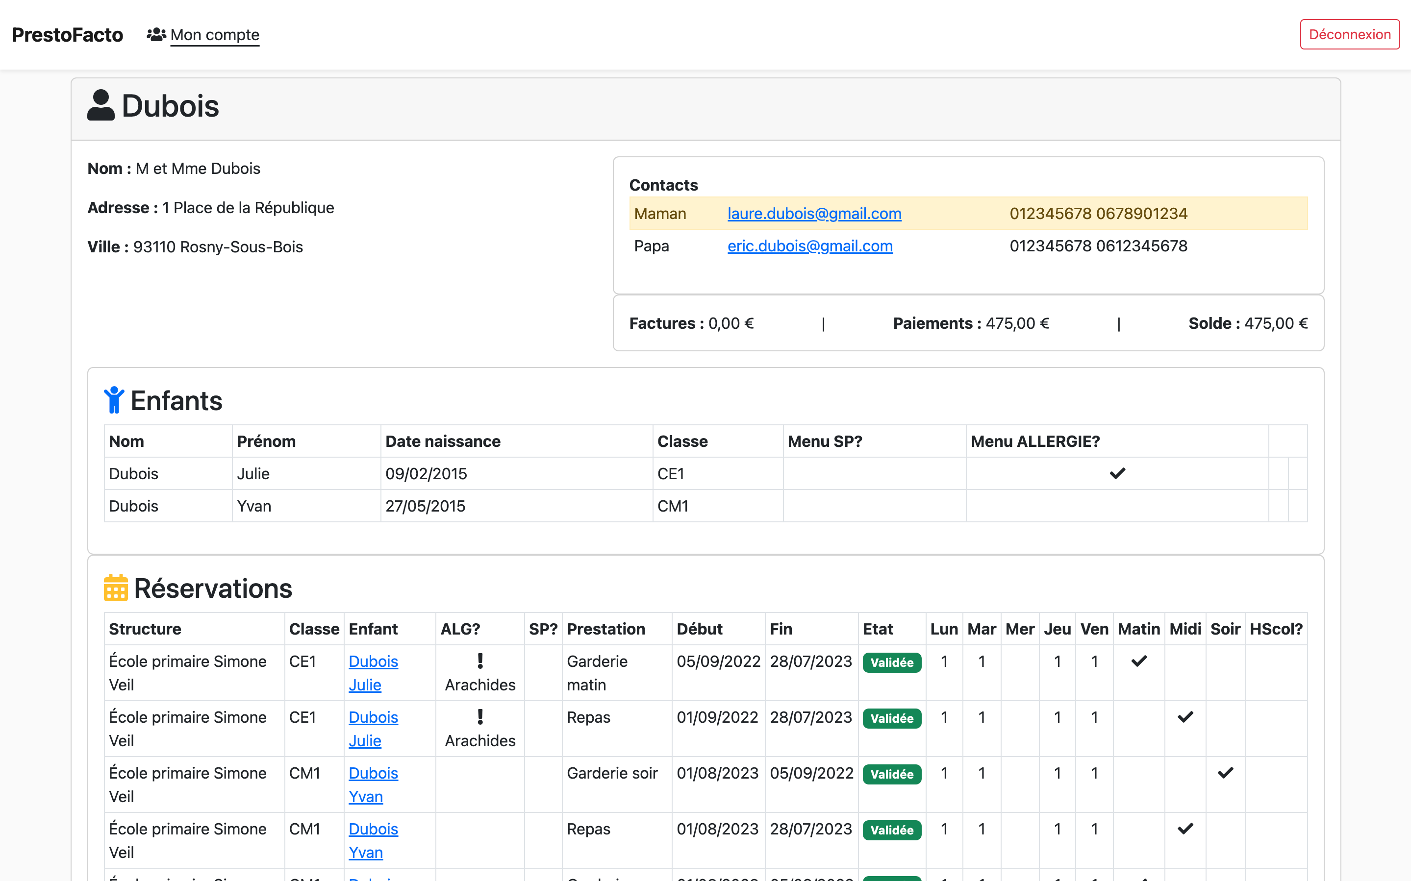Screen dimensions: 1411x881
Task: Click the Matin checkmark in Garderie matin row
Action: click(1138, 661)
